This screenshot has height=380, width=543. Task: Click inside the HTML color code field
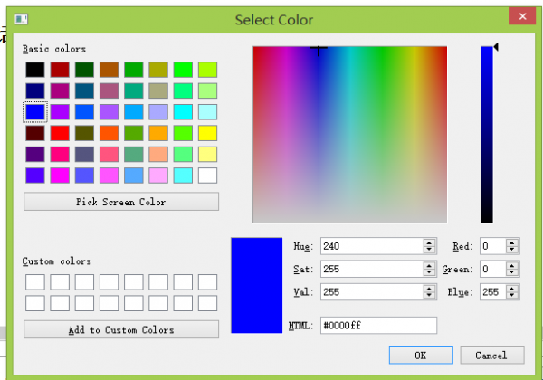pos(378,326)
